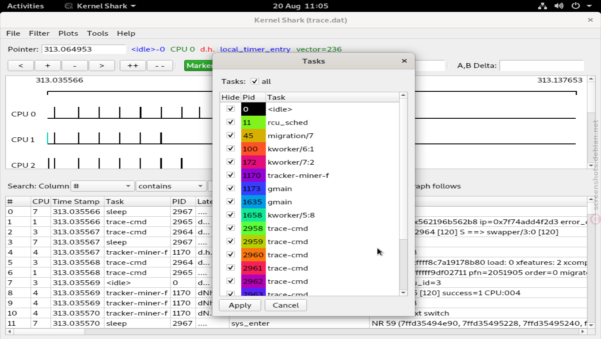
Task: Click the orange swatch for pid 100
Action: 253,149
